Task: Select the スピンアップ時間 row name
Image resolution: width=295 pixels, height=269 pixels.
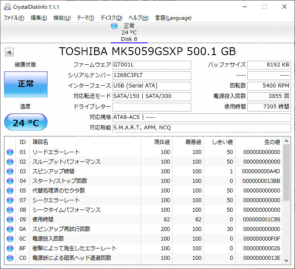Action: [53, 171]
